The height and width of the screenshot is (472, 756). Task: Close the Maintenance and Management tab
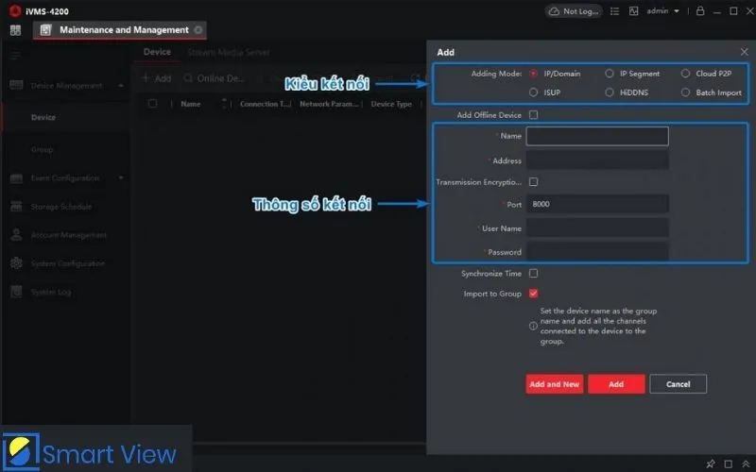[x=198, y=30]
